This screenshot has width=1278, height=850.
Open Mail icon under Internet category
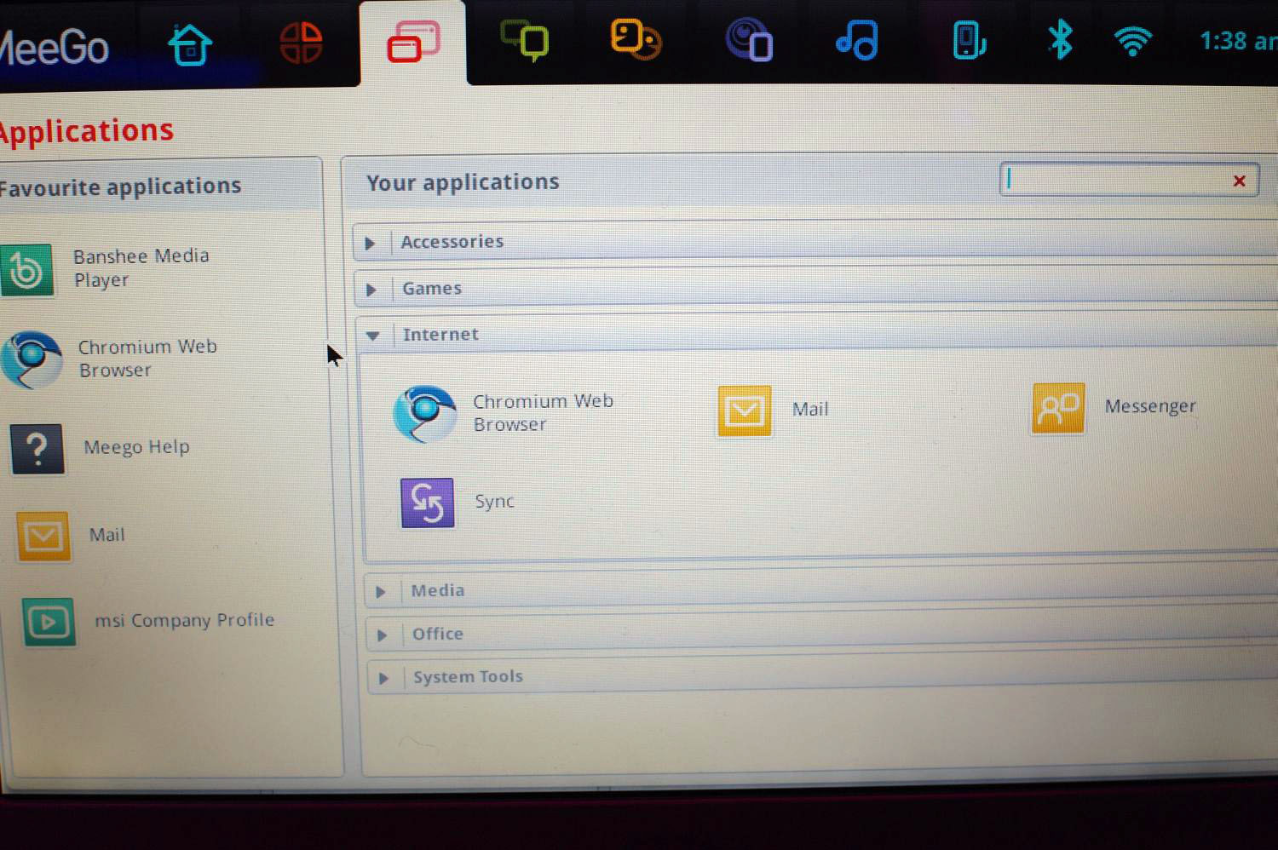pos(745,411)
